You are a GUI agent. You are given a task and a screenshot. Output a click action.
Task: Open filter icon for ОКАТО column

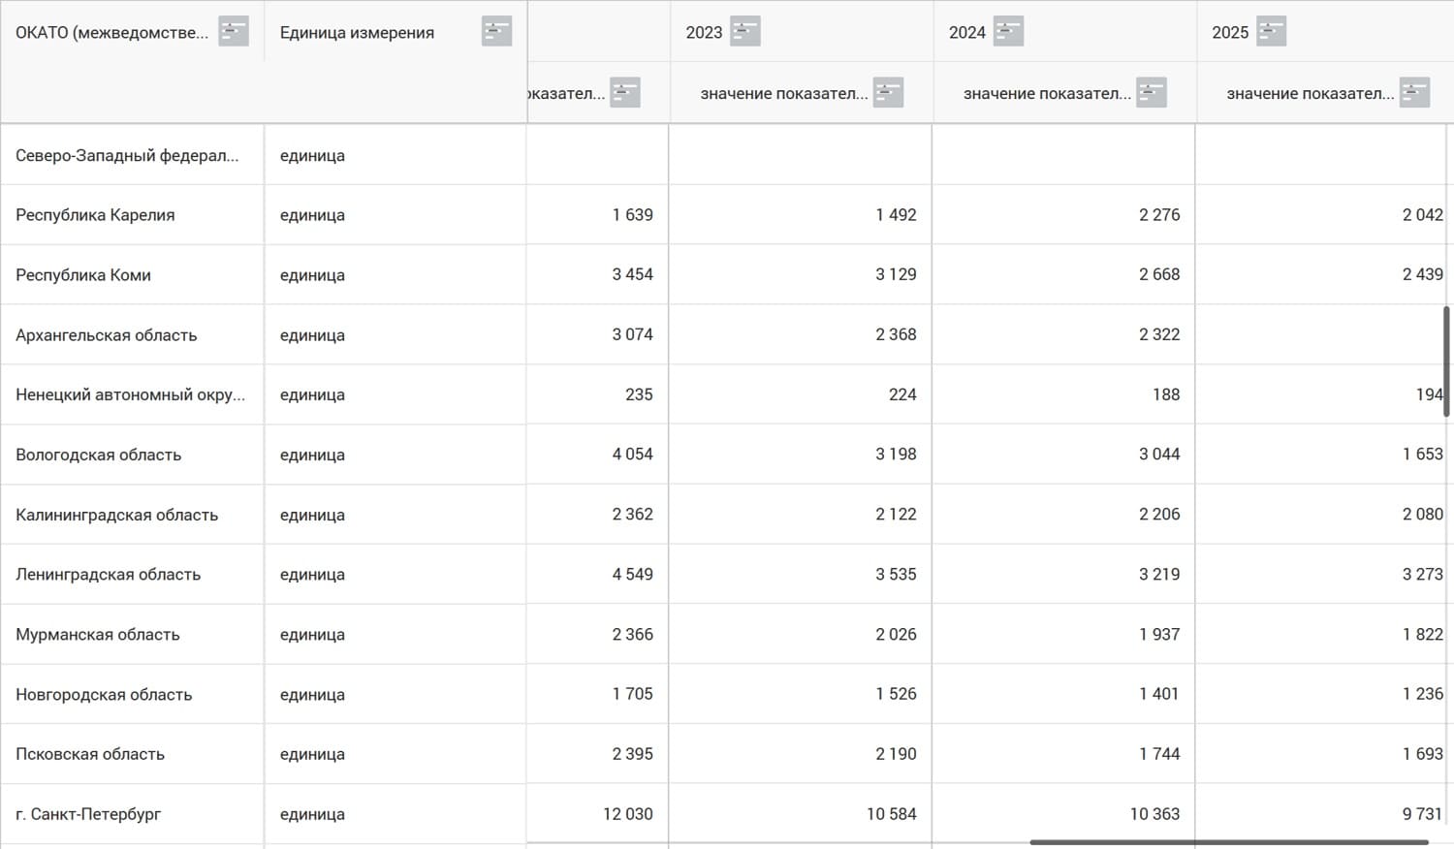[x=234, y=32]
